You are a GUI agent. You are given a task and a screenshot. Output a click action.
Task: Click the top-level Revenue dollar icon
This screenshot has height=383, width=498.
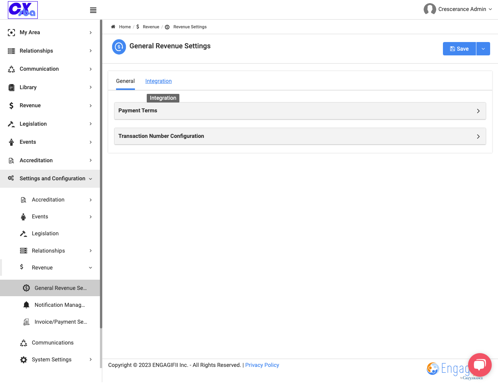11,106
